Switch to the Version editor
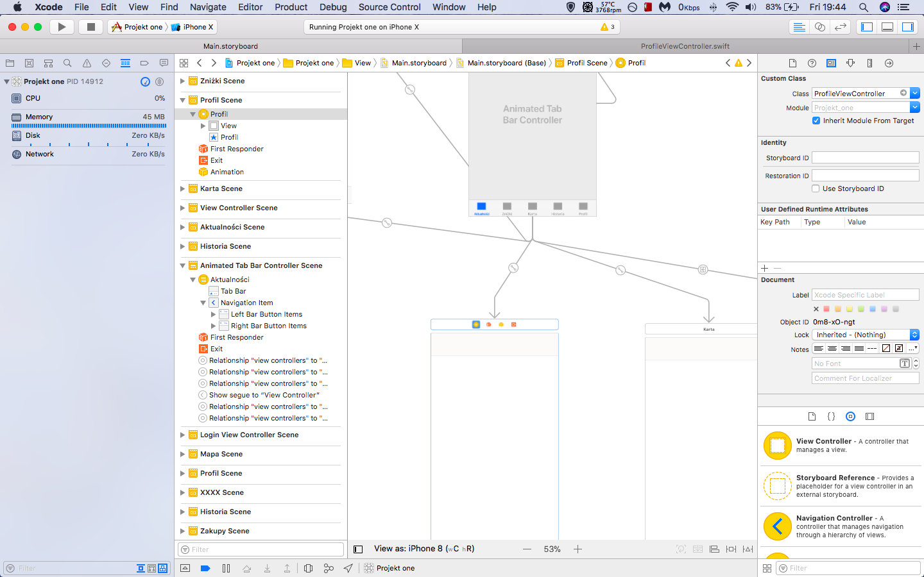Viewport: 924px width, 577px height. [x=840, y=27]
